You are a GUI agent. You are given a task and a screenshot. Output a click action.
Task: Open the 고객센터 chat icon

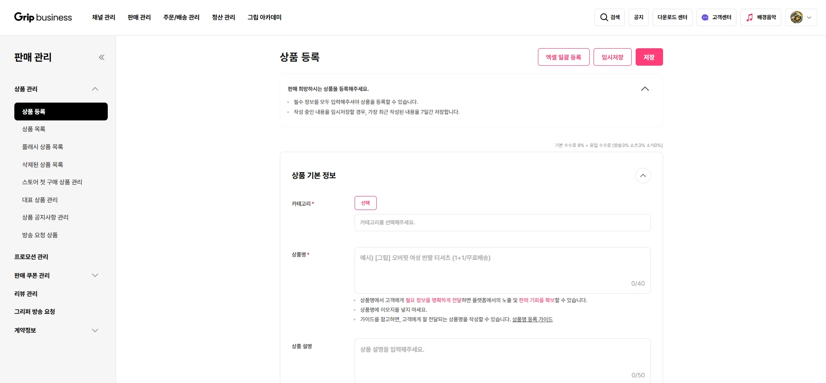tap(705, 17)
